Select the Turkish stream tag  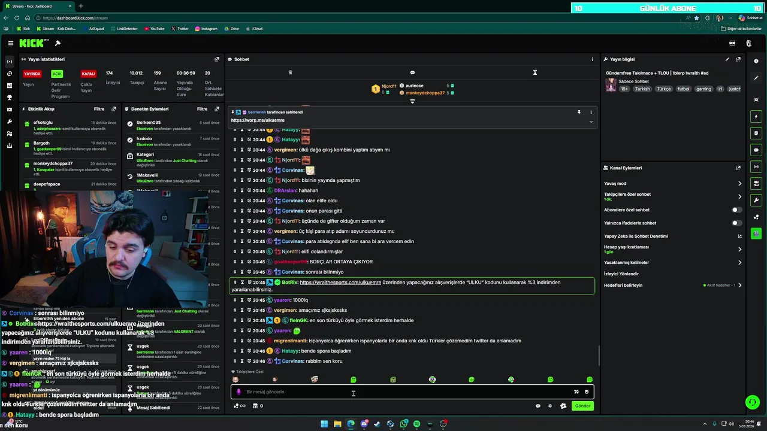coord(642,89)
